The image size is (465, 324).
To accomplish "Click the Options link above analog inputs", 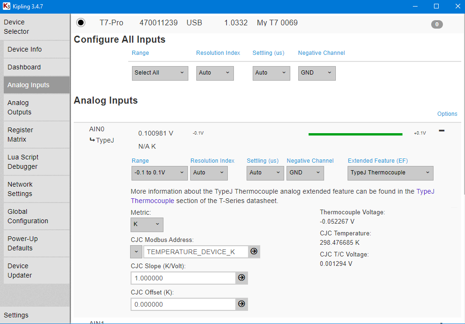I will click(447, 114).
